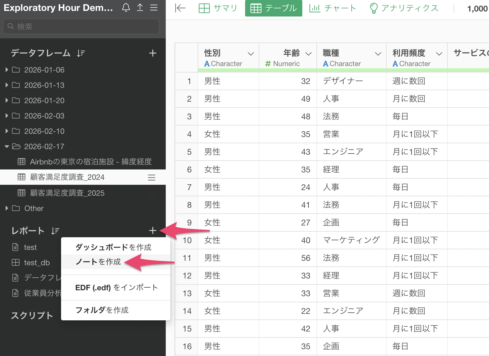
Task: Expand the 2026-01-06 folder
Action: (7, 70)
